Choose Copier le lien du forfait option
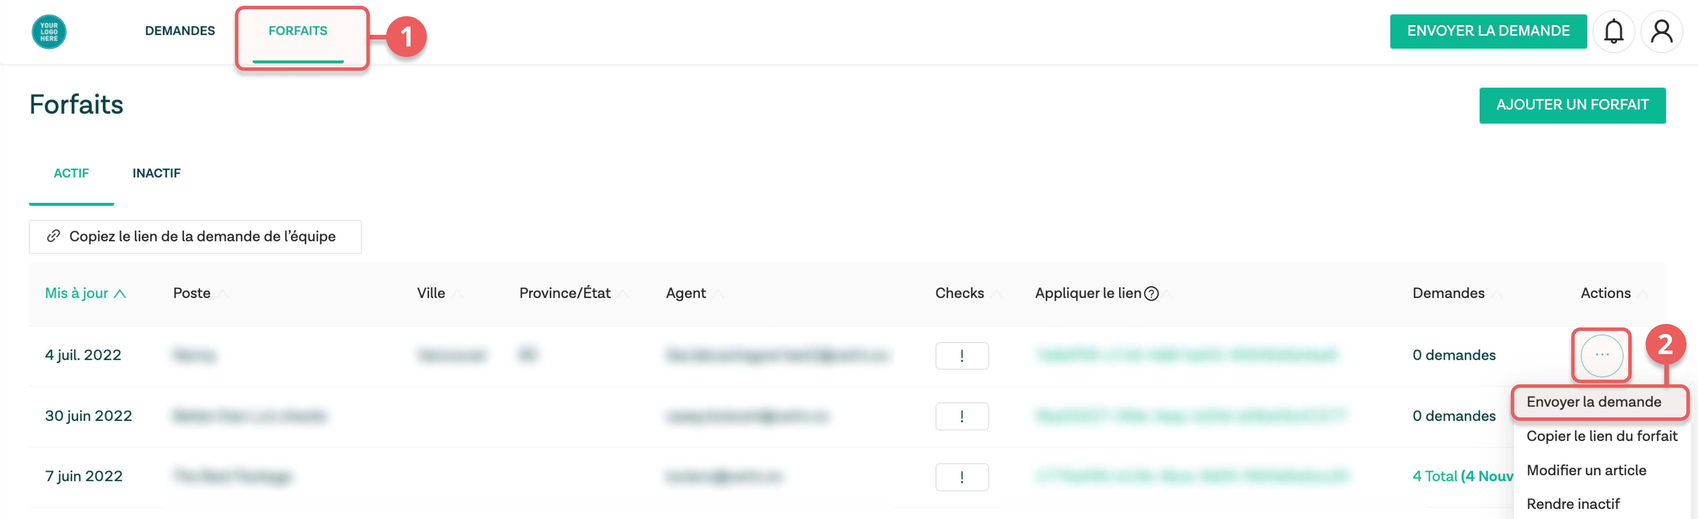 (x=1601, y=436)
